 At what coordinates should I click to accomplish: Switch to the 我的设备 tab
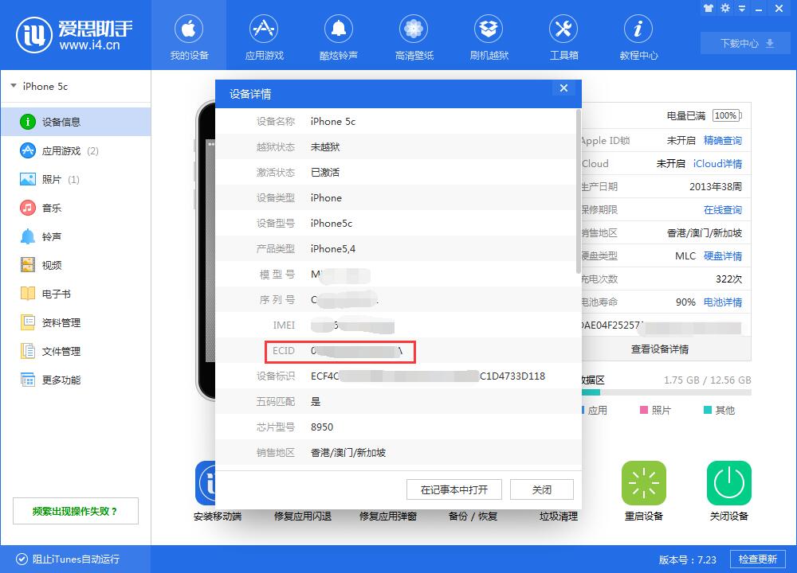[x=188, y=35]
